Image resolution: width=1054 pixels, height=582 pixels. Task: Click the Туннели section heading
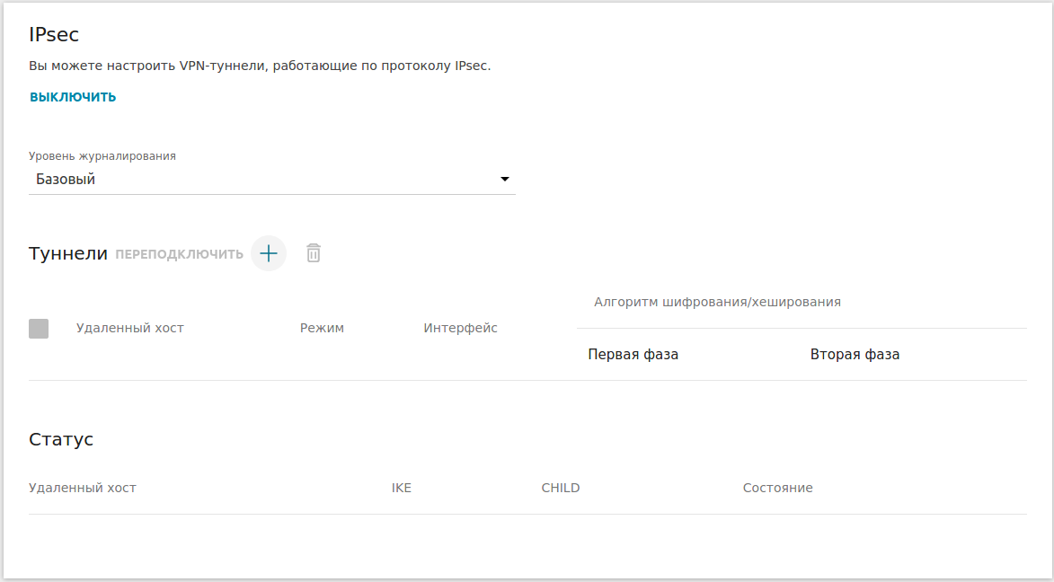pos(68,253)
